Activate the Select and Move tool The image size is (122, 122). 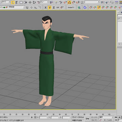pos(30,2)
